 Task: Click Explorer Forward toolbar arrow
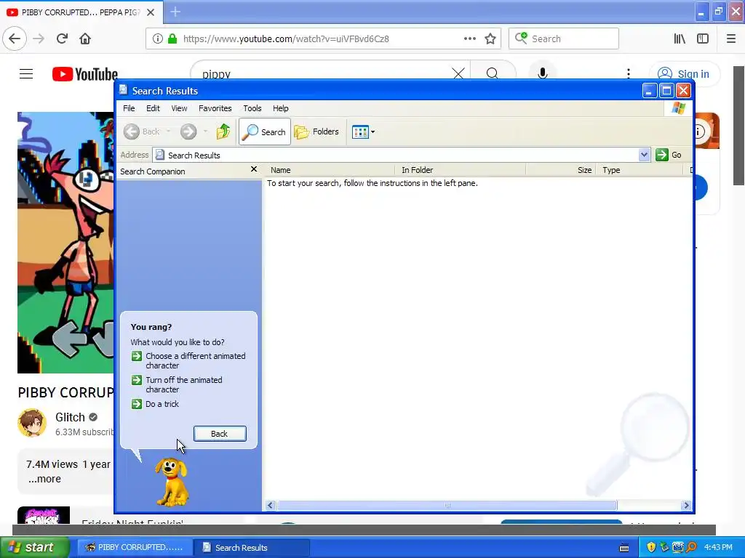pyautogui.click(x=188, y=132)
